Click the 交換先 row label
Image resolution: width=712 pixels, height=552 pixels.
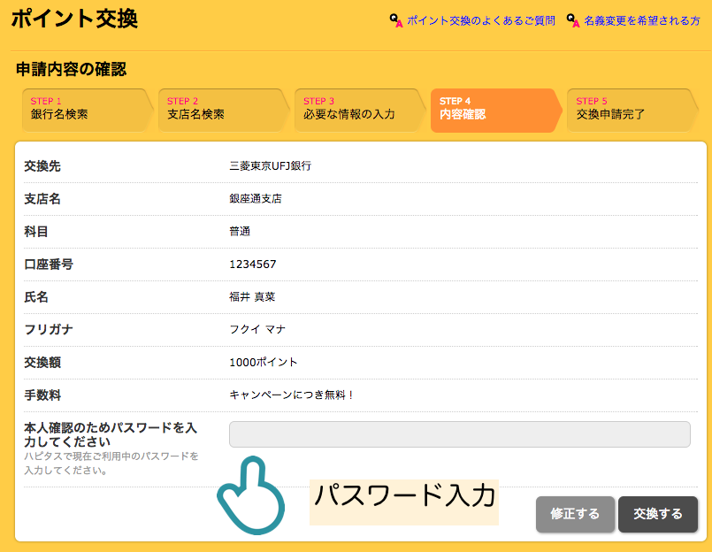pos(42,165)
